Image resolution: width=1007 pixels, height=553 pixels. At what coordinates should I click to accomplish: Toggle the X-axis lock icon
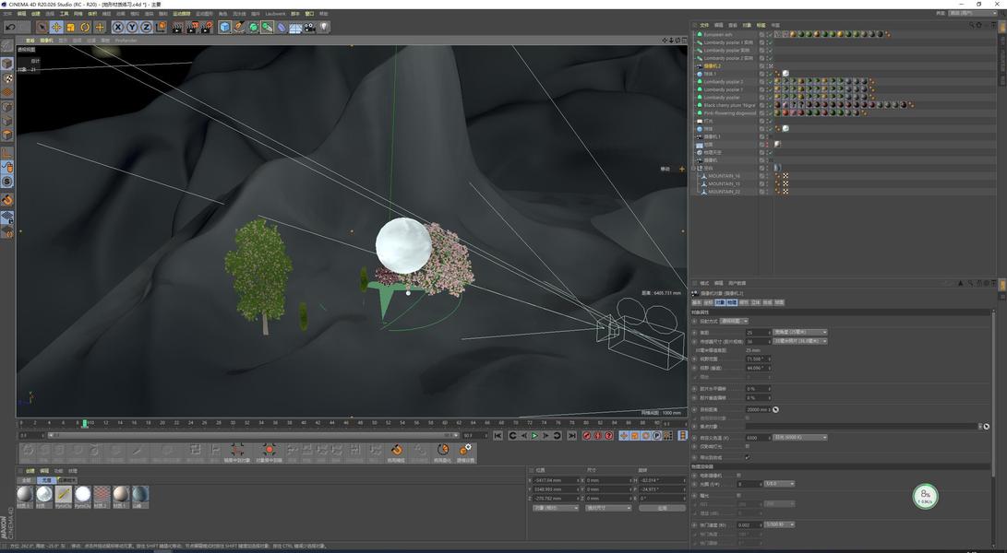[x=117, y=28]
